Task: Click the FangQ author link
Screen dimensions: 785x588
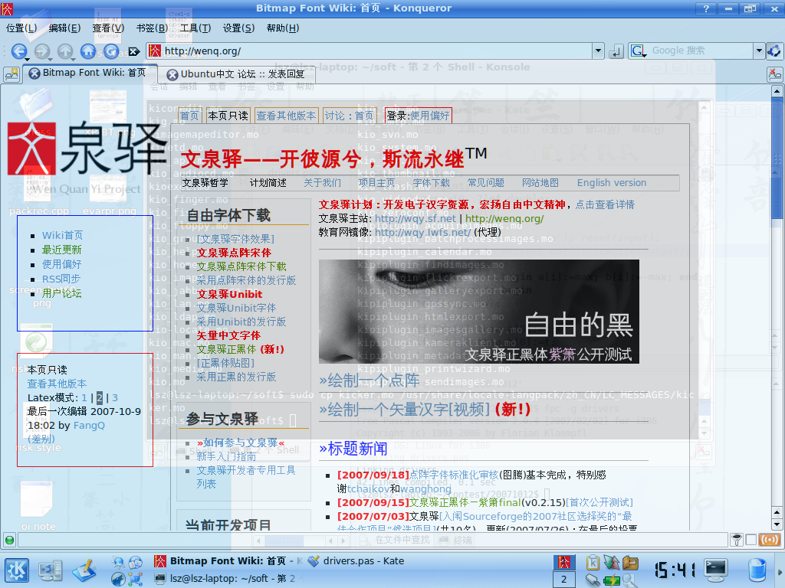Action: pos(89,426)
